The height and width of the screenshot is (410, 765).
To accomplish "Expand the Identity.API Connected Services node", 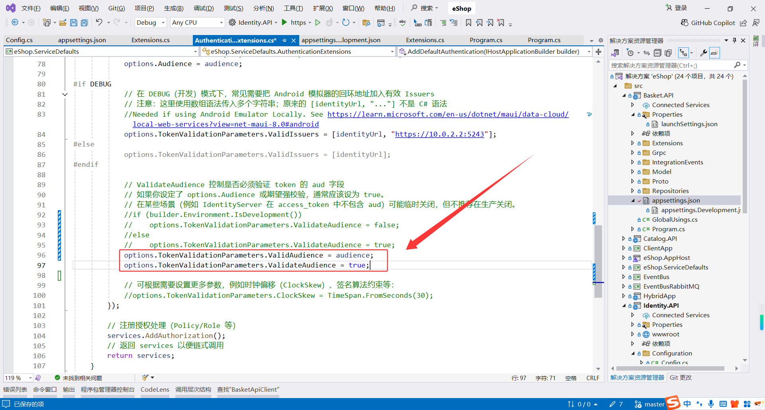I will click(x=634, y=315).
